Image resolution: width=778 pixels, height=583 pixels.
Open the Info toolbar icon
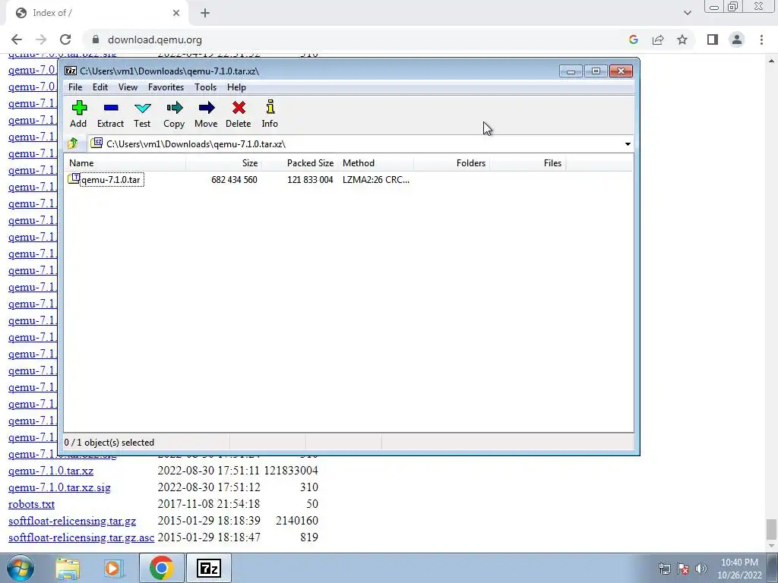[270, 114]
